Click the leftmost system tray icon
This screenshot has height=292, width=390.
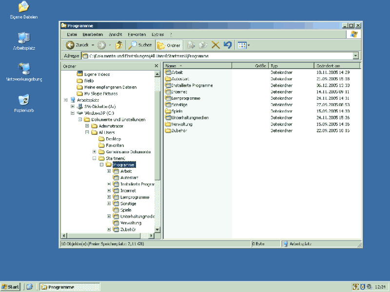click(x=356, y=287)
